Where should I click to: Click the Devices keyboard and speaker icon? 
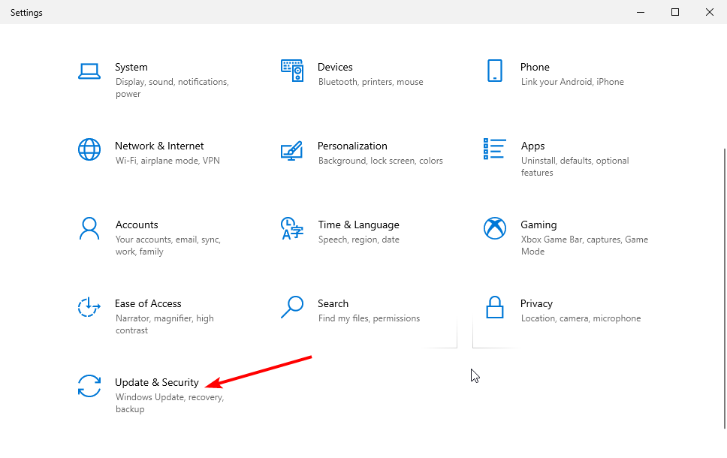[x=292, y=71]
